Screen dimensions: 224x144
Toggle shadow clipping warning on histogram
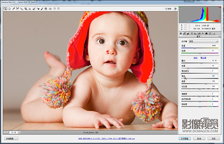180,7
